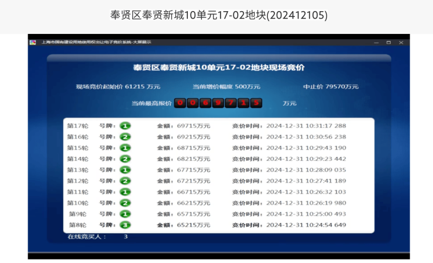The image size is (433, 263).
Task: Click the green number badge in round 16 row
Action: coord(125,137)
